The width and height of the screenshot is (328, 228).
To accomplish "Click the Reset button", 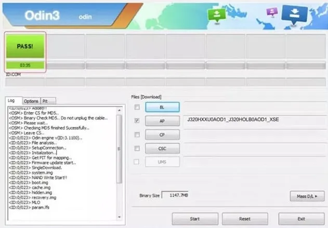I will click(245, 219).
